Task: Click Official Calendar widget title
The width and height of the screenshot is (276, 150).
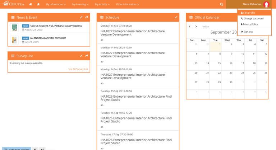Action: click(207, 17)
